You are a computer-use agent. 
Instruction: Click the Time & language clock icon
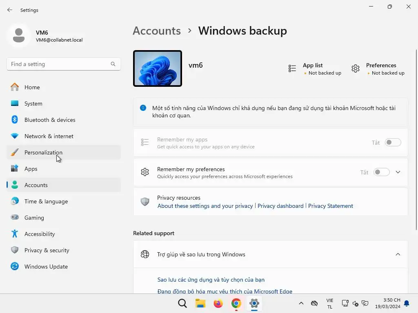click(15, 201)
